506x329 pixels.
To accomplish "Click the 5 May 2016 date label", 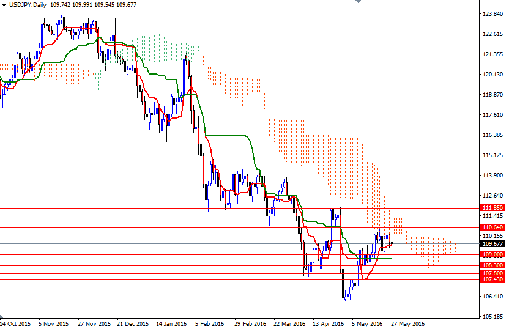I will [x=367, y=324].
